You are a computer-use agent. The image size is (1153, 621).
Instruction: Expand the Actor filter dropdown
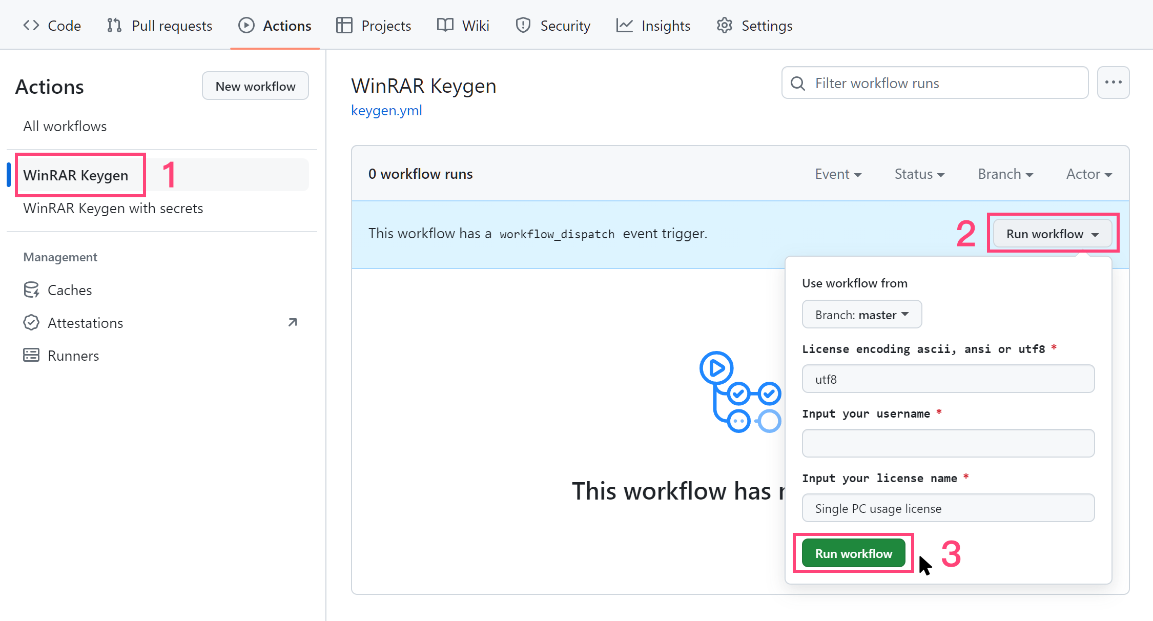click(x=1089, y=174)
